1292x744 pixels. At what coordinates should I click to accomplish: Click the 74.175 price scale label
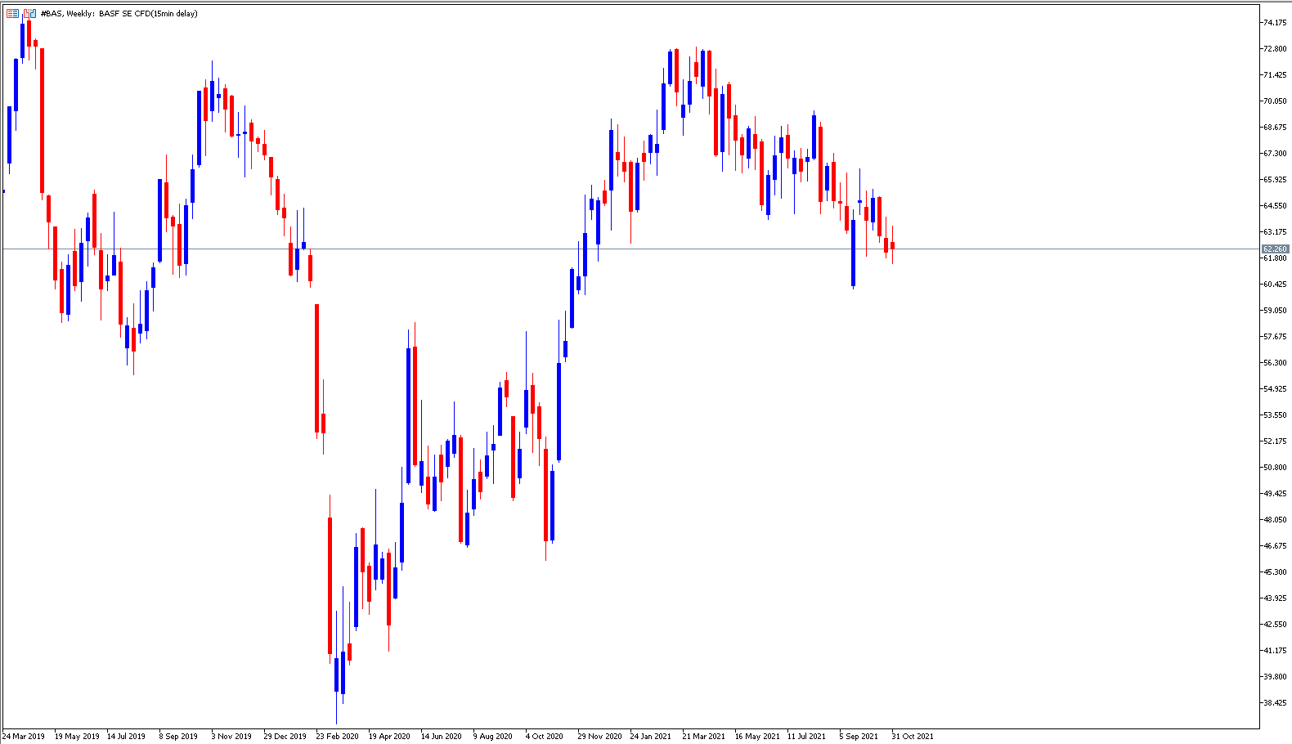point(1275,23)
